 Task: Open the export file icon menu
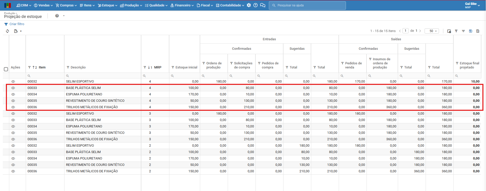(18, 31)
